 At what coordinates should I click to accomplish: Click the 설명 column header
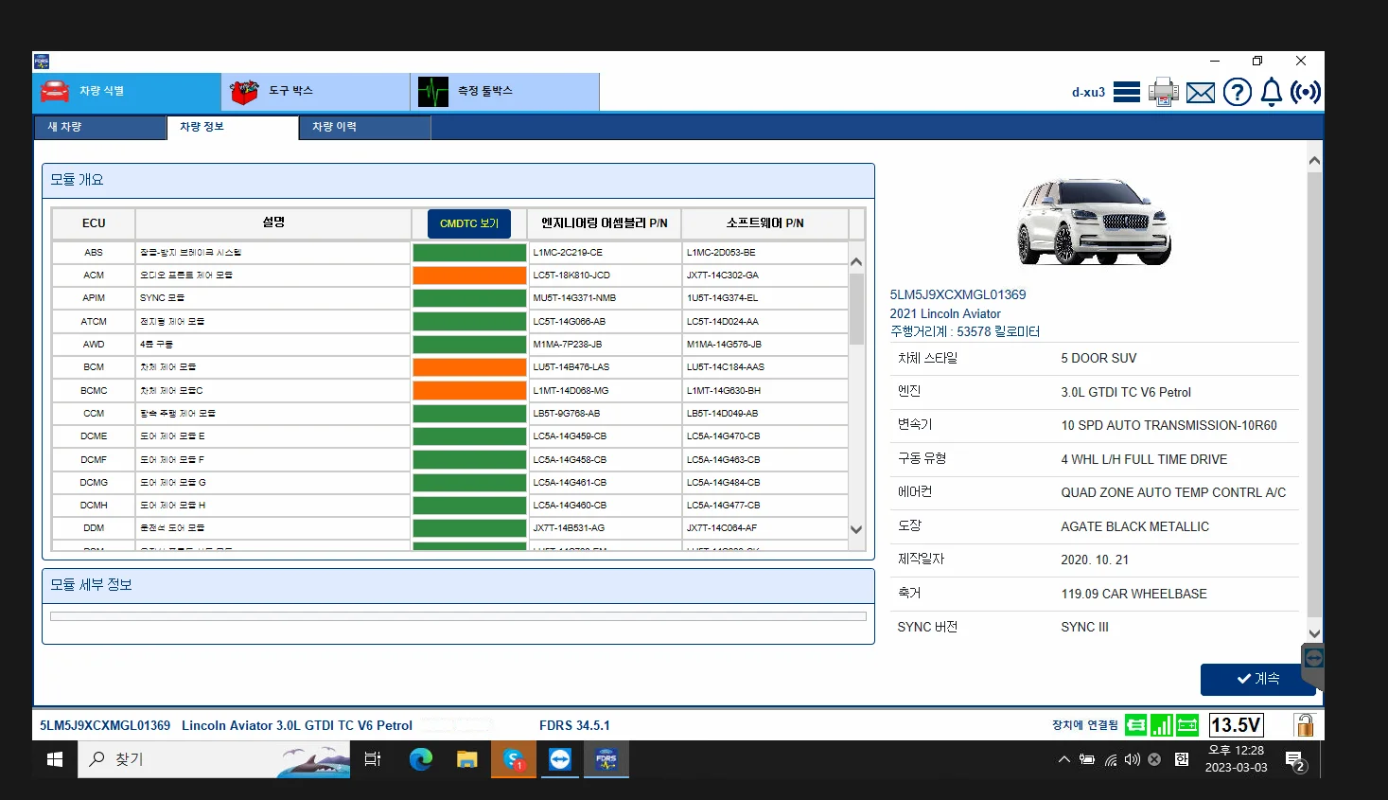point(273,223)
